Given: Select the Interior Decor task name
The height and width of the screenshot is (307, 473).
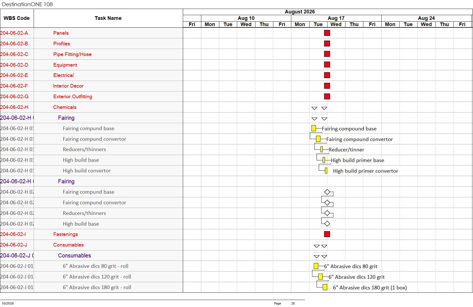Looking at the screenshot, I should click(x=68, y=86).
